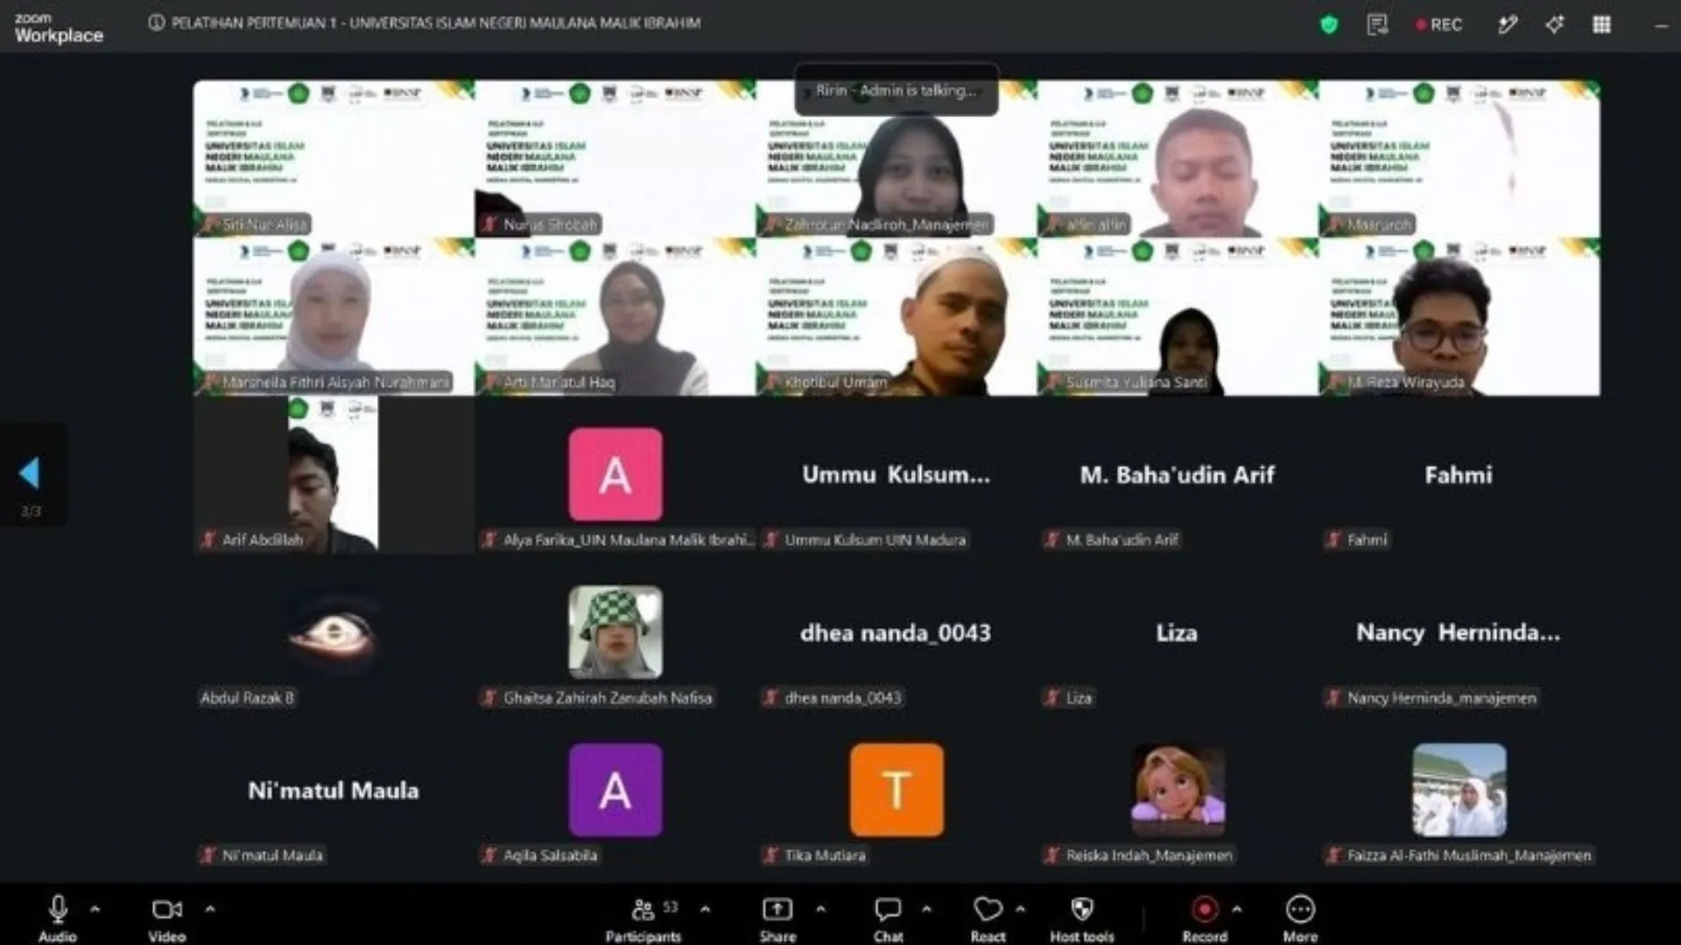Image resolution: width=1681 pixels, height=945 pixels.
Task: Expand Participants options caret
Action: tap(705, 909)
